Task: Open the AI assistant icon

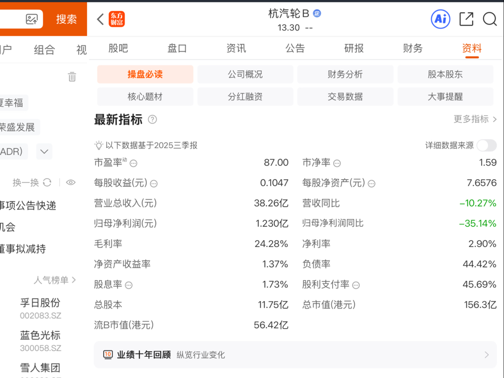Action: click(x=441, y=19)
